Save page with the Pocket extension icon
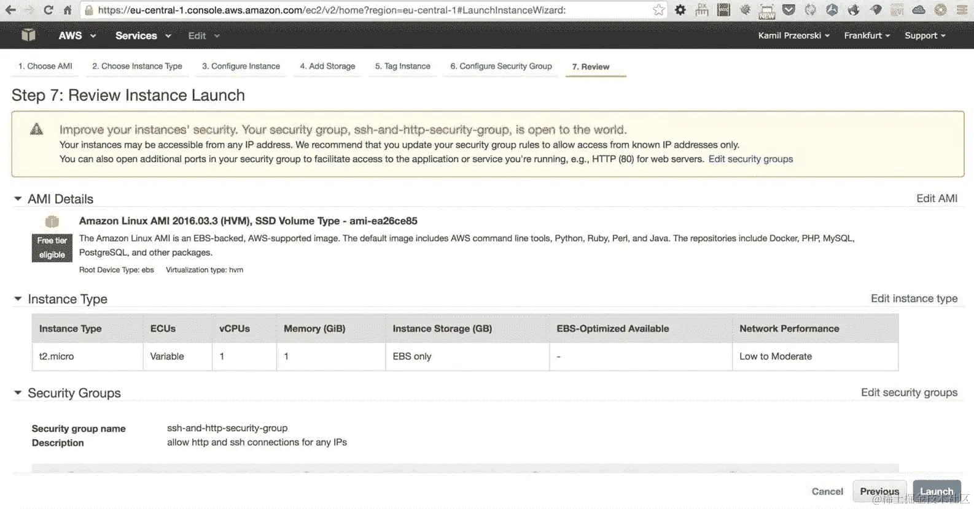 [789, 10]
